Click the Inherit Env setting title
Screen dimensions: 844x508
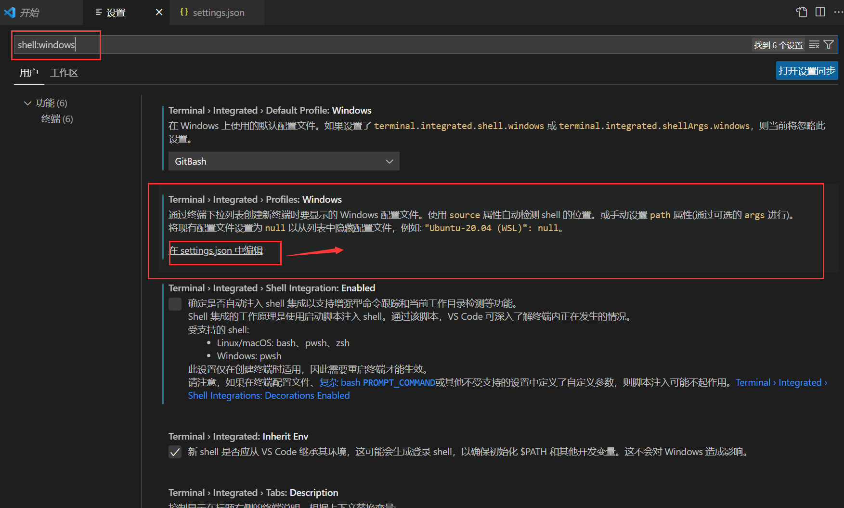coord(238,436)
